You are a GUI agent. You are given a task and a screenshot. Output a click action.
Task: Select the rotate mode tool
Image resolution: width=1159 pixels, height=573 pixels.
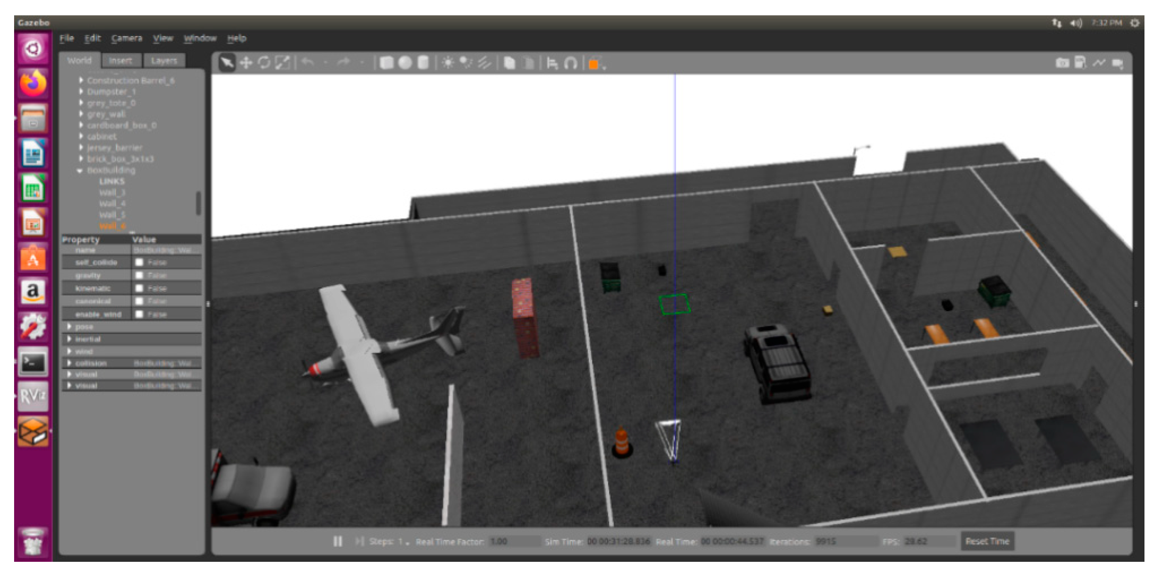264,63
